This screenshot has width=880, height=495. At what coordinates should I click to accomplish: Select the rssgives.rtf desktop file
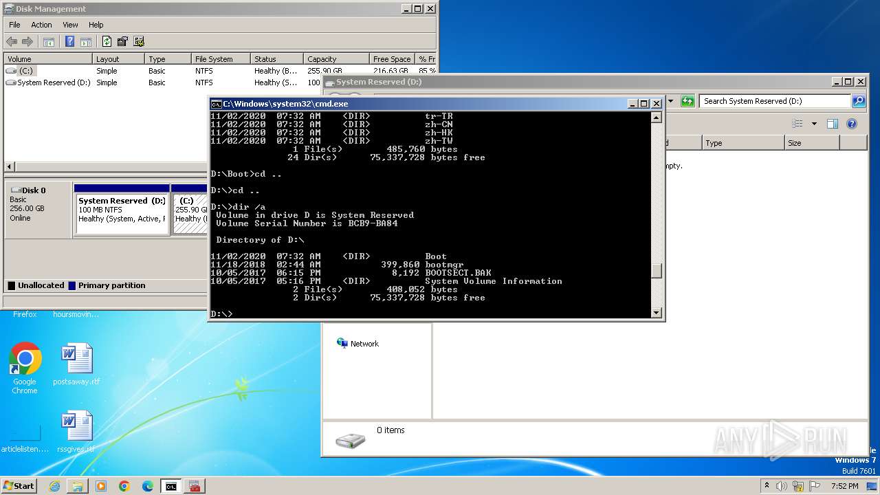click(76, 432)
